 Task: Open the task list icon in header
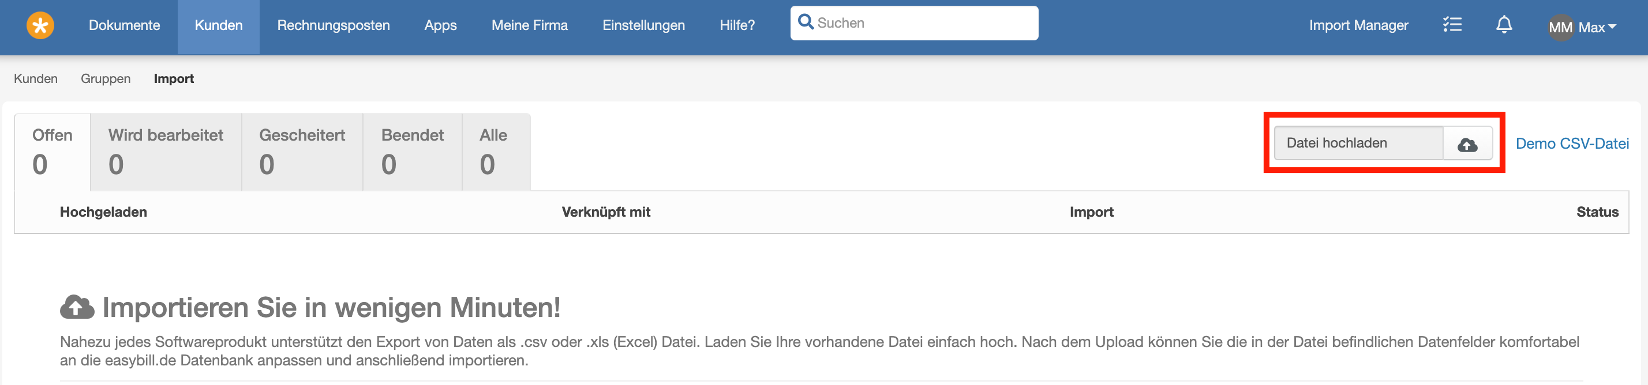point(1452,25)
